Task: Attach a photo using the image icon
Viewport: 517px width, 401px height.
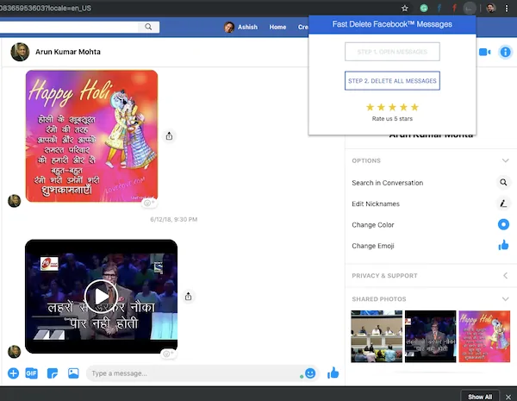Action: coord(73,373)
